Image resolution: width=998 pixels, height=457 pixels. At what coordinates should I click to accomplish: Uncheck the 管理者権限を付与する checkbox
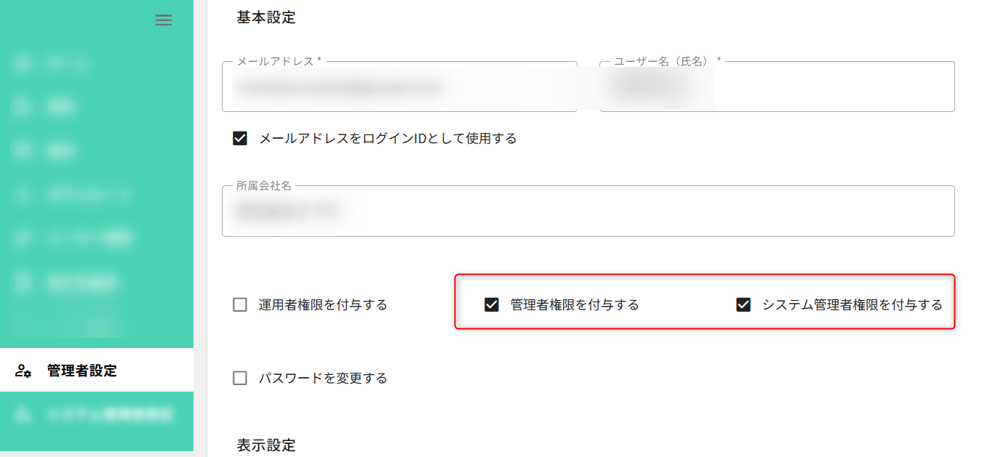click(x=492, y=304)
